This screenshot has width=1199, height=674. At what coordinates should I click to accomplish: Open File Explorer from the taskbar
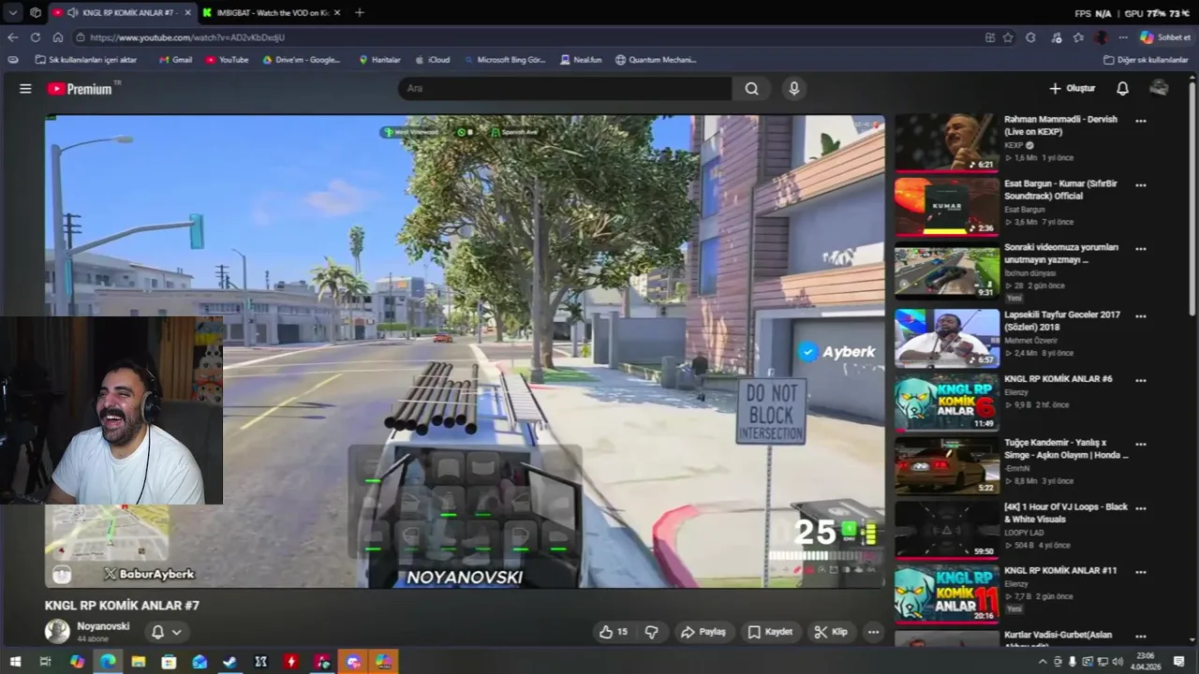138,662
